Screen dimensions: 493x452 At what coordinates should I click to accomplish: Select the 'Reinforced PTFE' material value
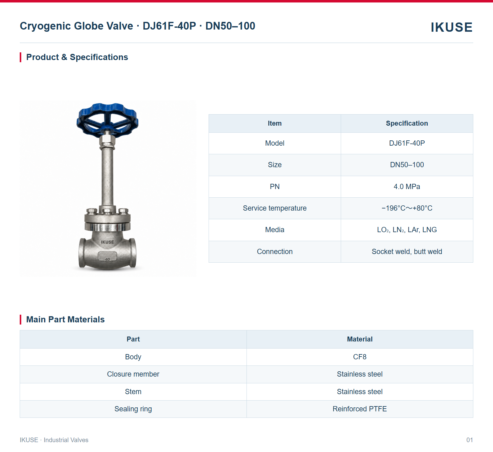(360, 409)
